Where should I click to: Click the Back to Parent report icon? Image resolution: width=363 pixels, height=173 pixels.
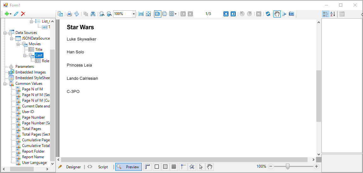pos(259,14)
